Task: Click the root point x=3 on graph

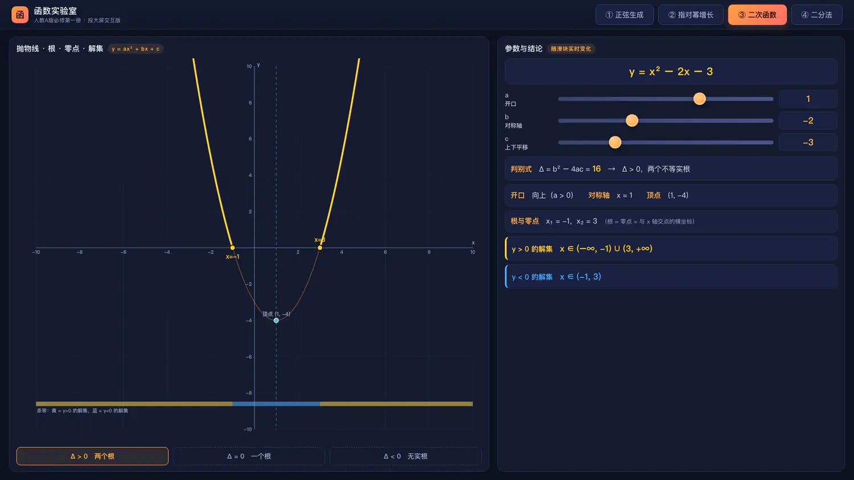Action: coord(320,248)
